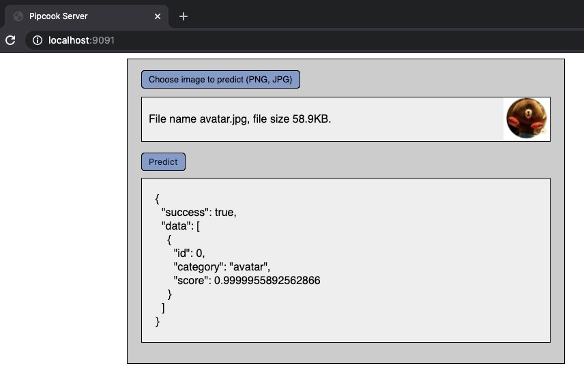Select the Pipcook Server tab title
584x387 pixels.
pos(58,16)
